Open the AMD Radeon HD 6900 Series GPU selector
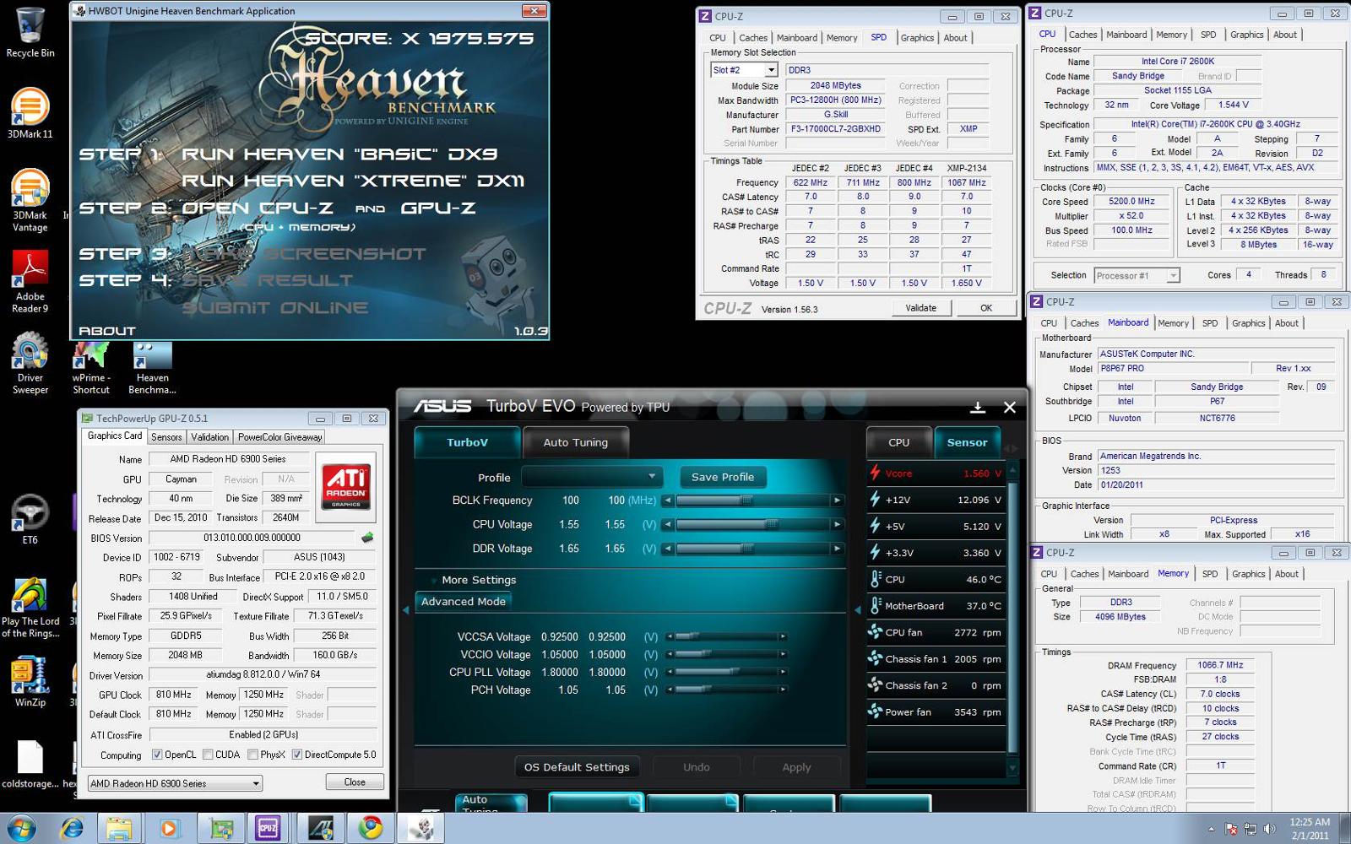Screen dimensions: 1351x844 coord(175,783)
